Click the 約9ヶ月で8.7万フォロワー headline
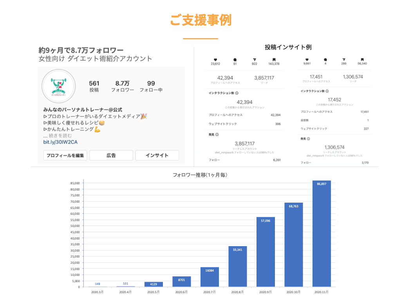 click(81, 50)
